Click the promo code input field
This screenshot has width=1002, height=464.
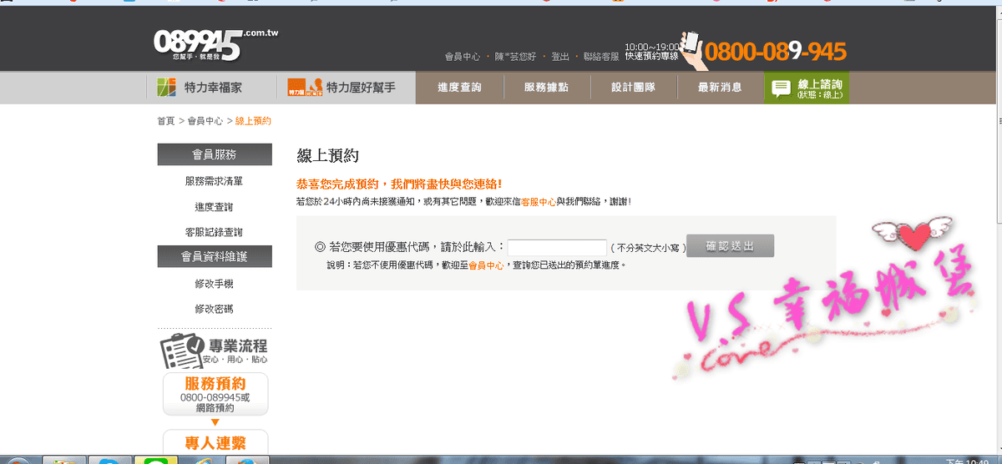coord(557,247)
